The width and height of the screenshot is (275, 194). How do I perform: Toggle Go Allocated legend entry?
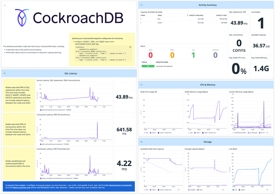click(252, 133)
